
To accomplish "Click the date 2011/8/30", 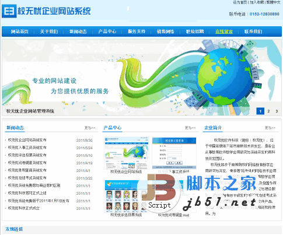I will pyautogui.click(x=85, y=141).
